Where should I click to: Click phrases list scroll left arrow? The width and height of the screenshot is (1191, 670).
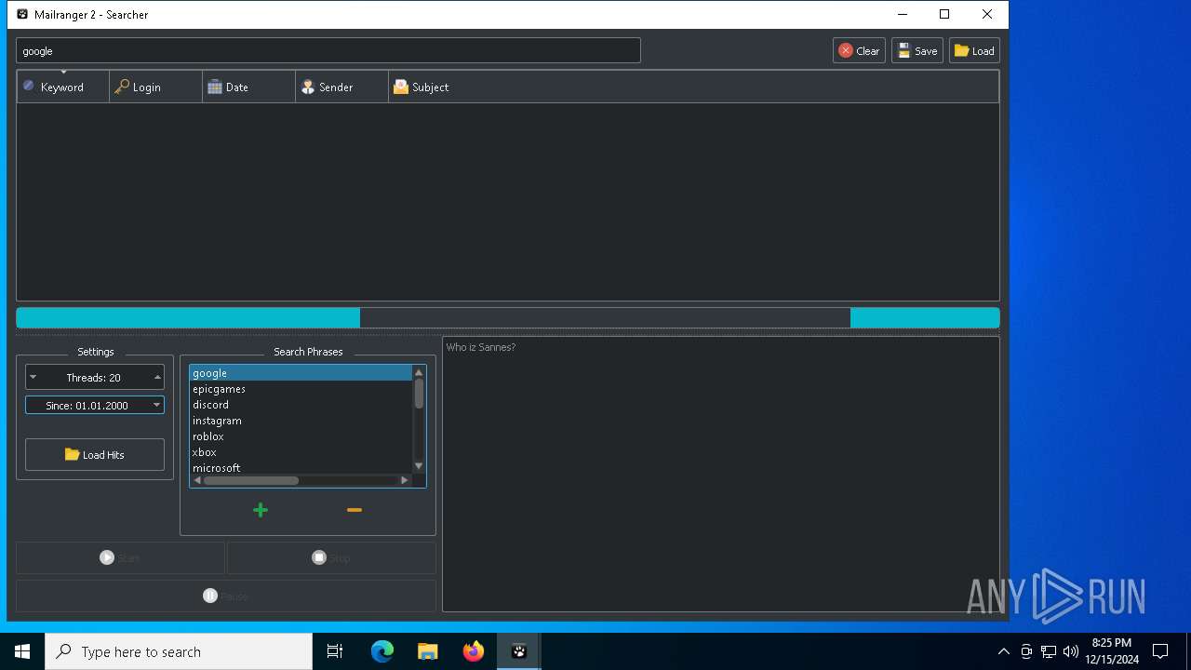click(197, 480)
